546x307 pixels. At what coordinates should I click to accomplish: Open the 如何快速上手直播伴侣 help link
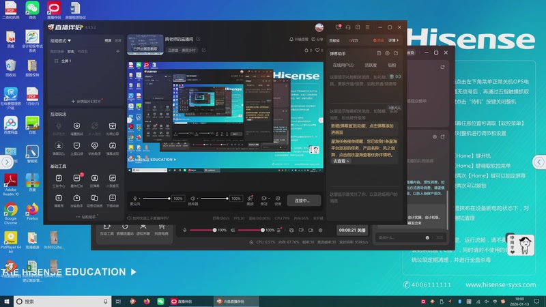(x=148, y=218)
